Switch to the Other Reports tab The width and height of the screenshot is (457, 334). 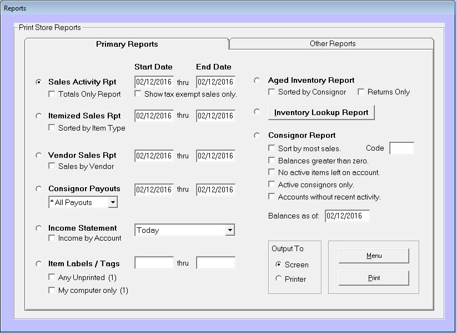tap(332, 43)
